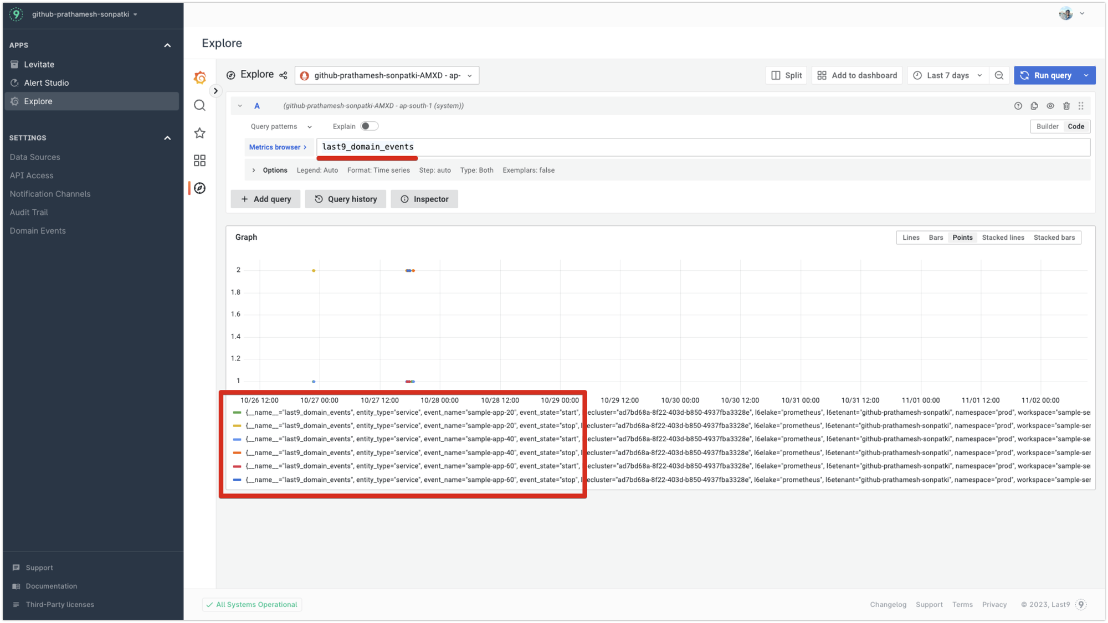Delete query A with trash icon
Image resolution: width=1108 pixels, height=623 pixels.
pyautogui.click(x=1066, y=106)
